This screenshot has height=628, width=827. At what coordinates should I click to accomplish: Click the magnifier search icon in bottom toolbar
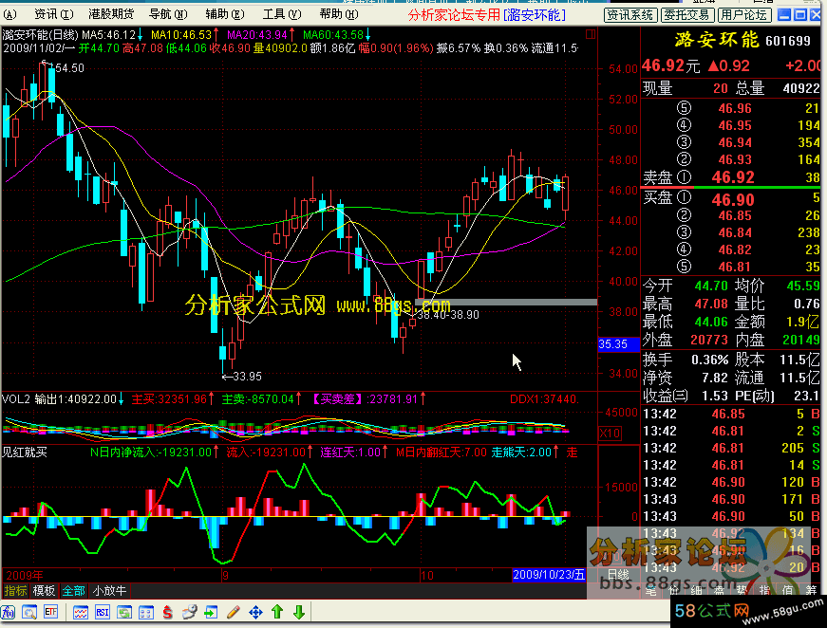[x=29, y=612]
